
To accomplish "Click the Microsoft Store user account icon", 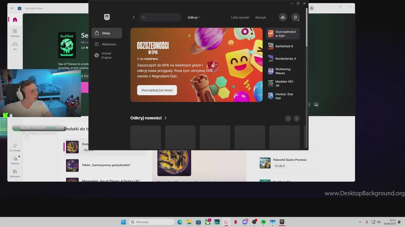I will pyautogui.click(x=312, y=8).
